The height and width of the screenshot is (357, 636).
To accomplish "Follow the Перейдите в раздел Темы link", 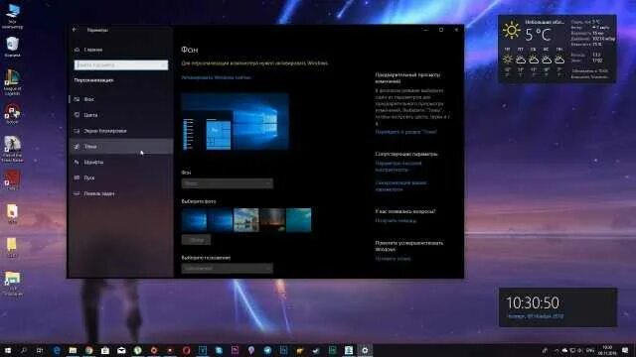I will (x=406, y=132).
